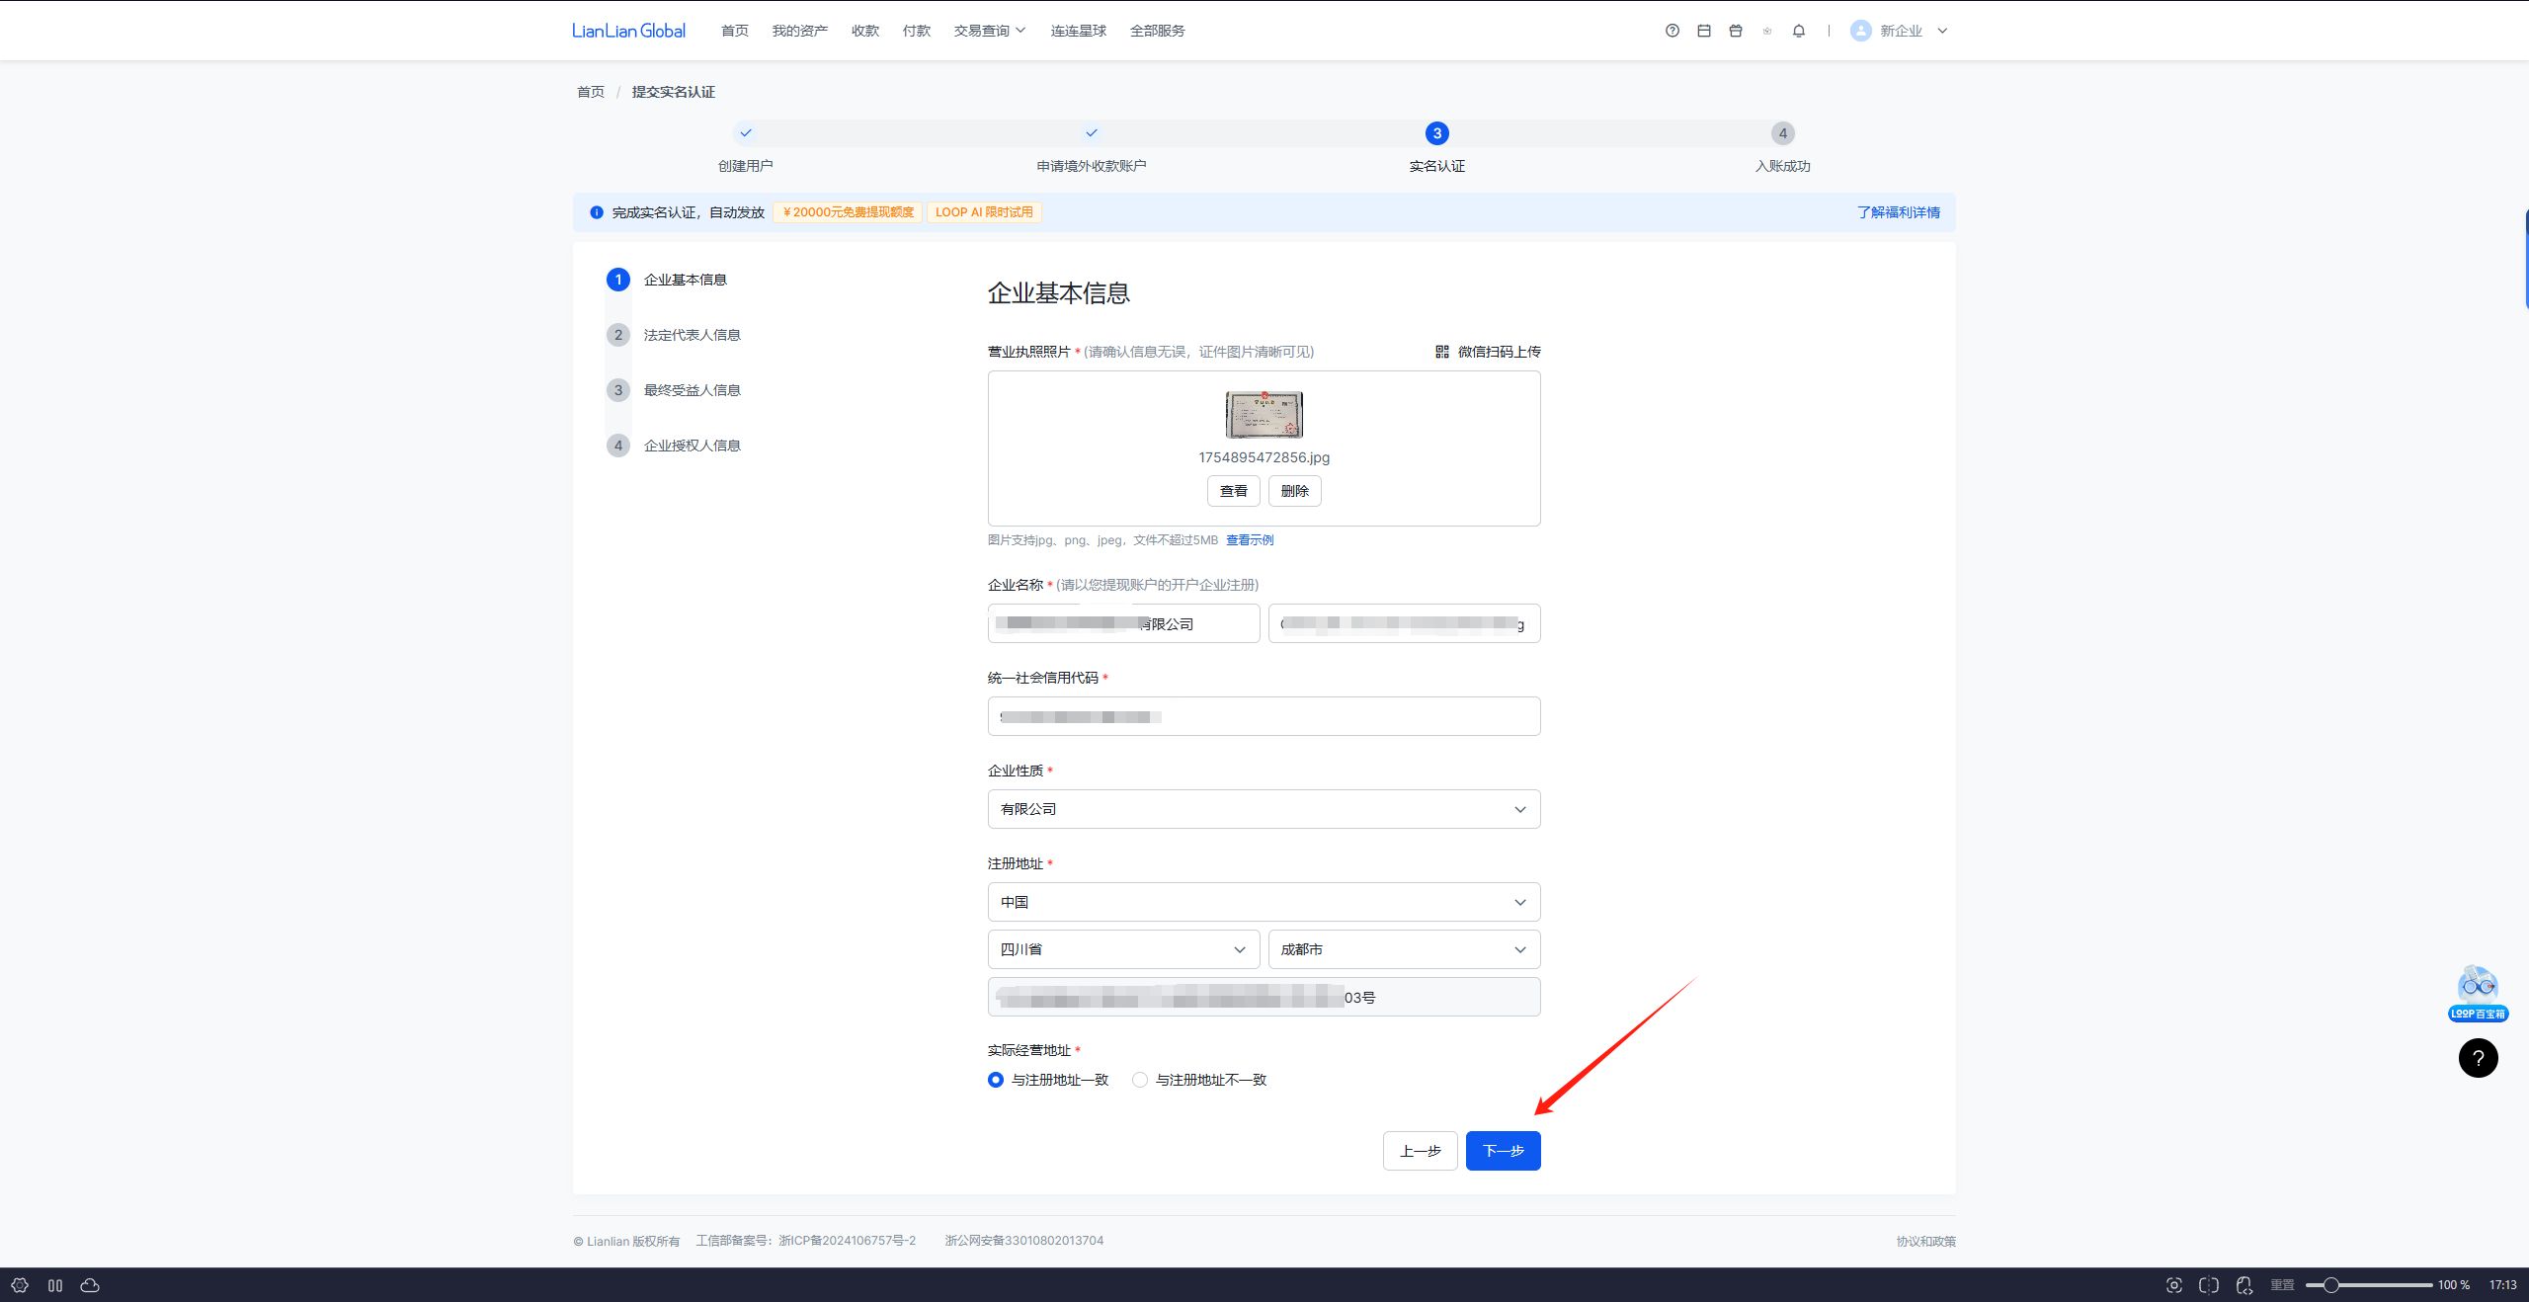The width and height of the screenshot is (2529, 1302).
Task: Click the zoom slider handle in bottom bar
Action: [x=2330, y=1285]
